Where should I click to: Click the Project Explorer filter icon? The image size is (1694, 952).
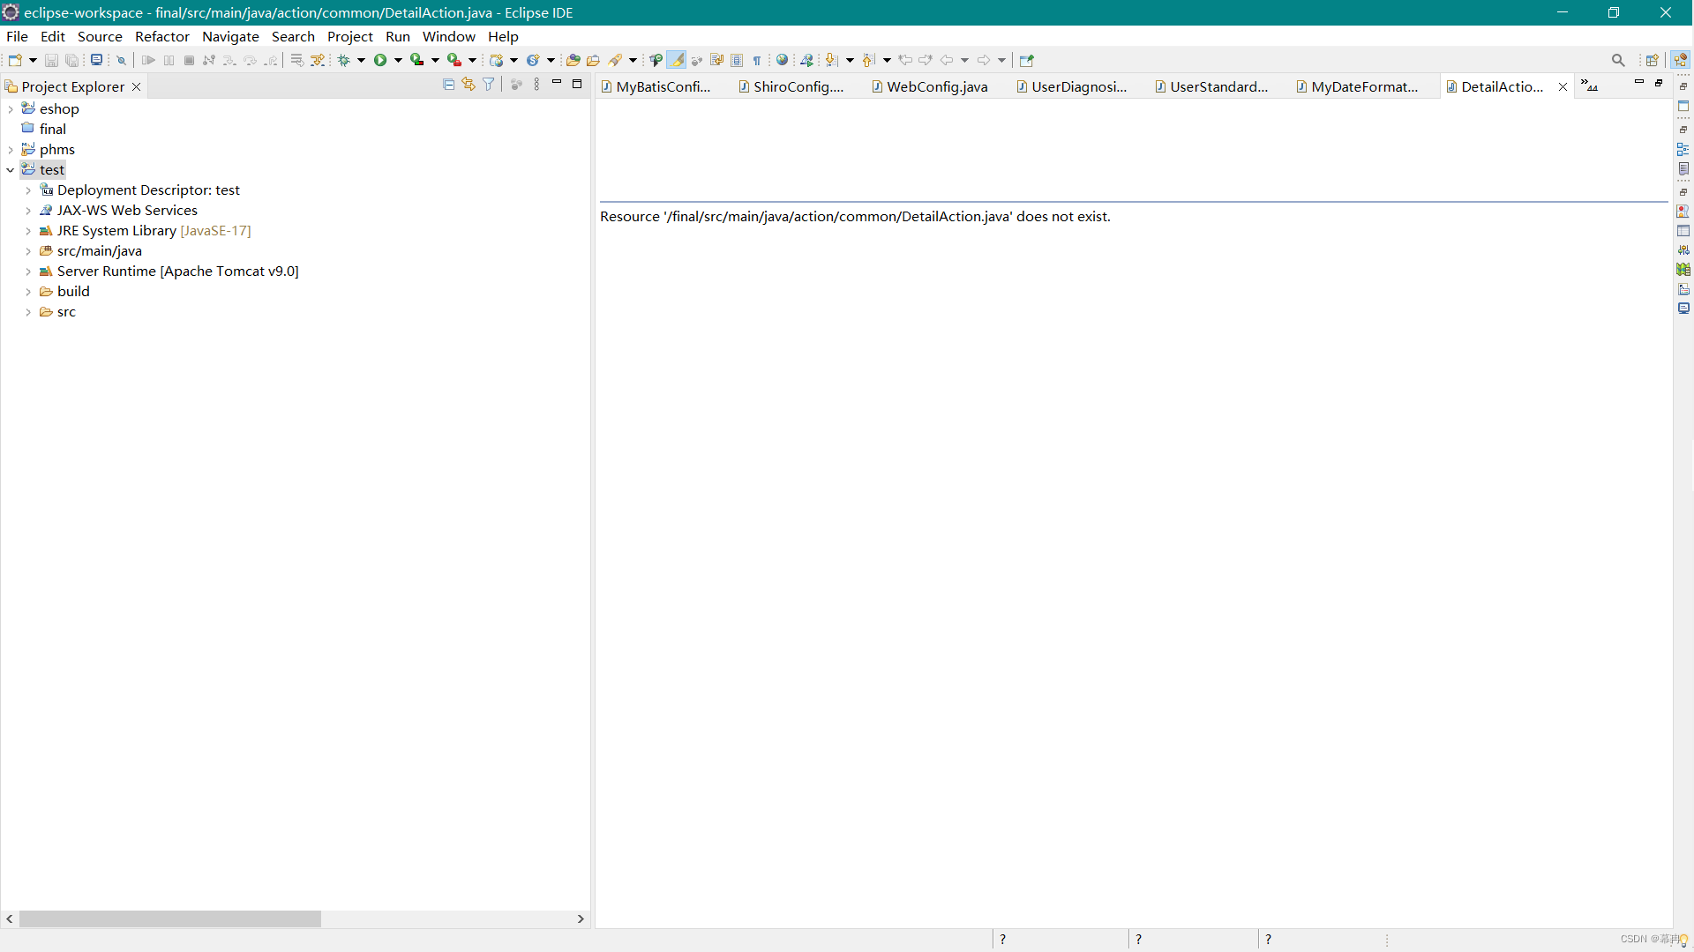489,85
